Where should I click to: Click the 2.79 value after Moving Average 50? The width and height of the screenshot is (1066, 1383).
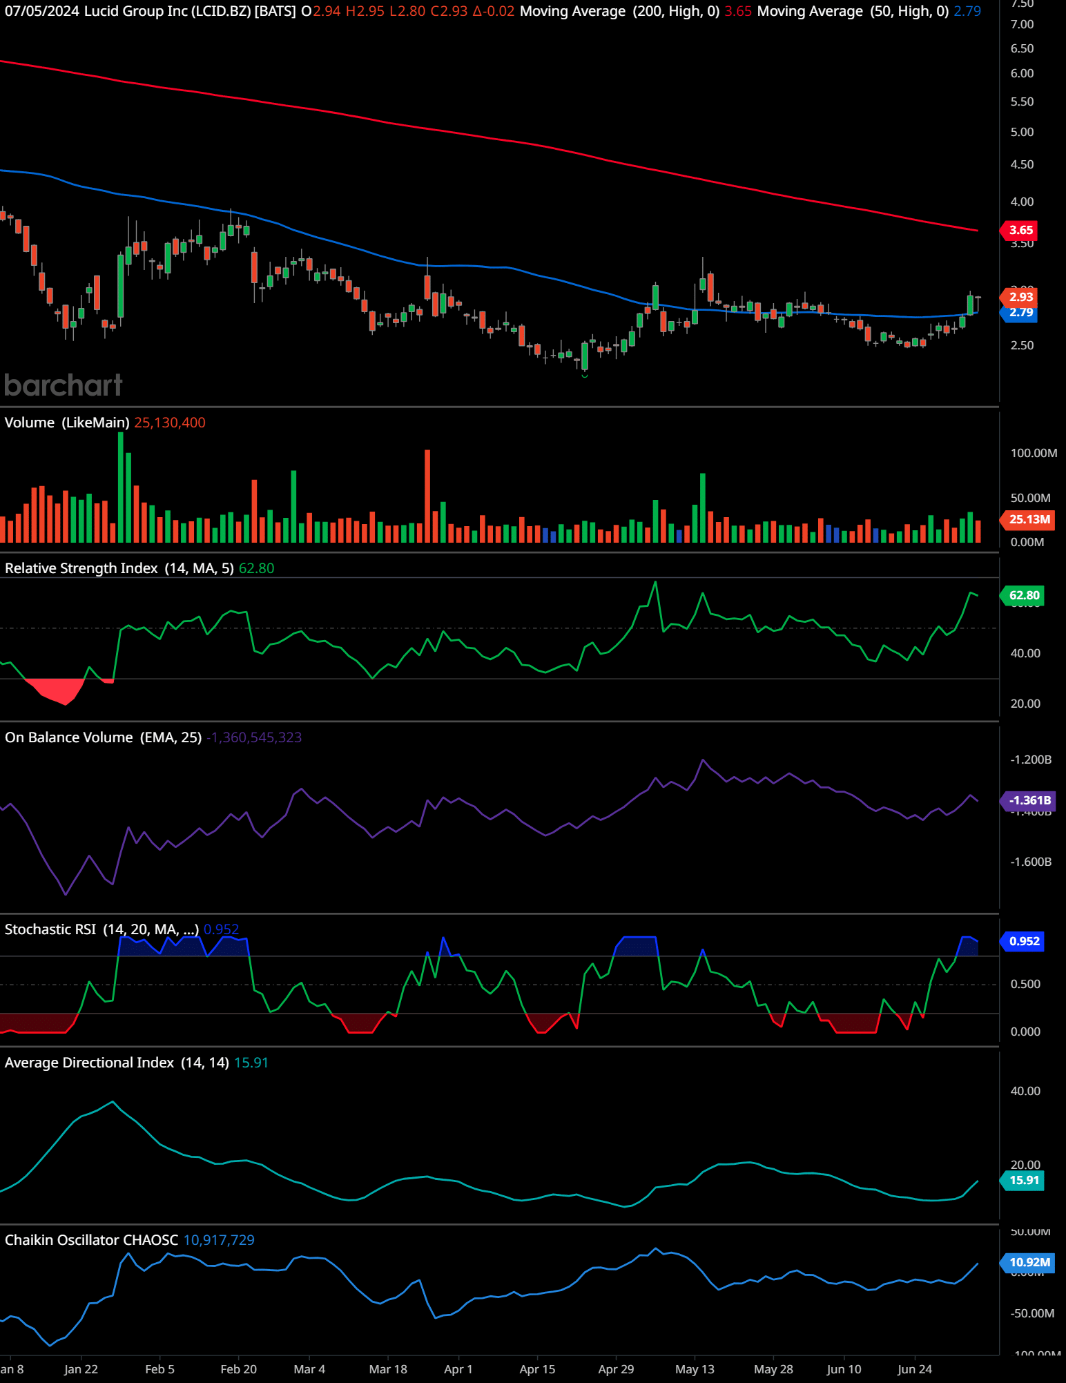coord(967,11)
